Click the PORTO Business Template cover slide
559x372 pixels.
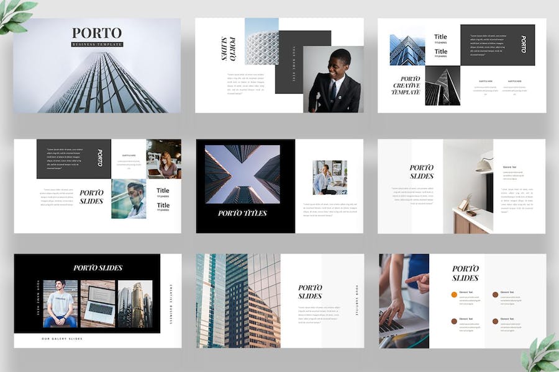98,66
